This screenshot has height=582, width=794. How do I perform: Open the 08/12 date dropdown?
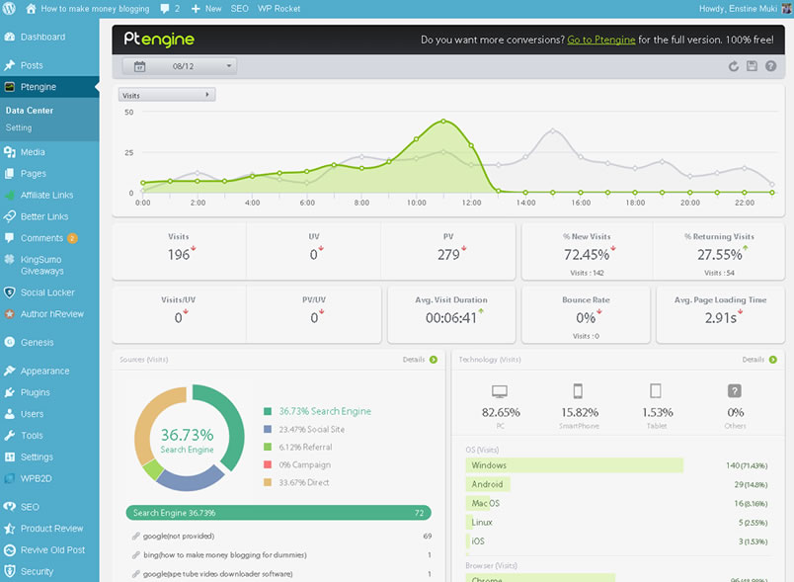point(180,66)
